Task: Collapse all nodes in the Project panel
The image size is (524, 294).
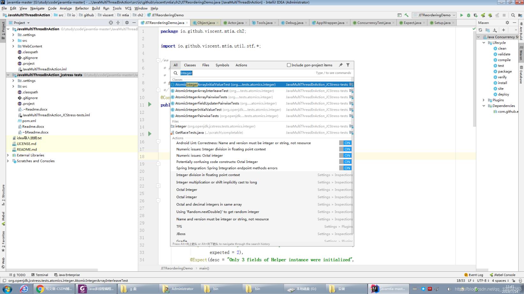Action: click(118, 23)
